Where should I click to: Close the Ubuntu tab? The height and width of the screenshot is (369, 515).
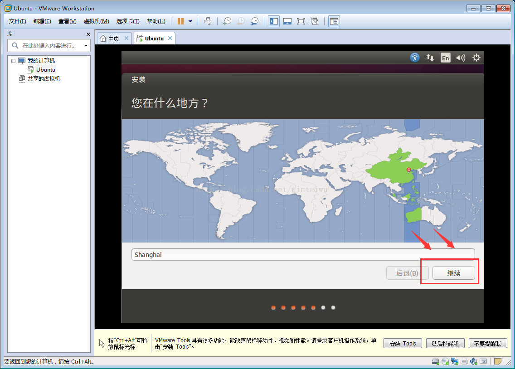point(170,39)
